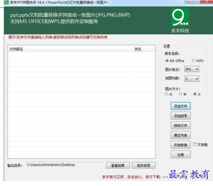The height and width of the screenshot is (186, 213).
Task: Click the 状态 column header
Action: pyautogui.click(x=144, y=49)
